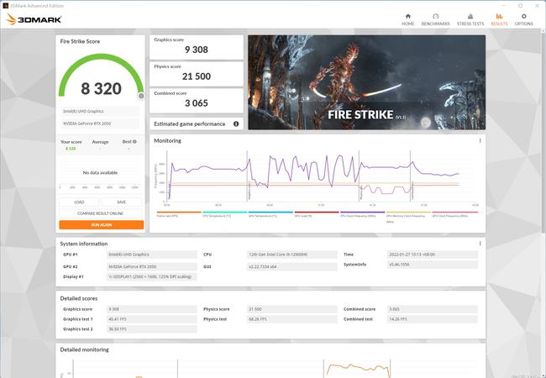This screenshot has width=546, height=378.
Task: Click the GUI version value
Action: (x=291, y=266)
